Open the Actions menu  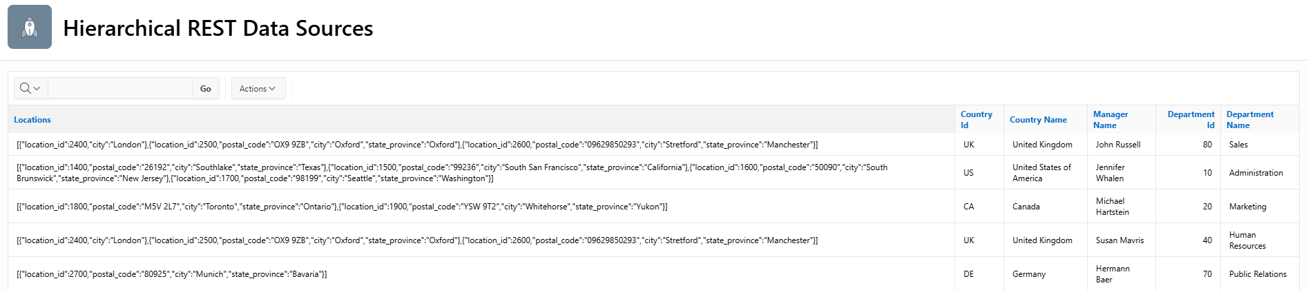tap(258, 88)
